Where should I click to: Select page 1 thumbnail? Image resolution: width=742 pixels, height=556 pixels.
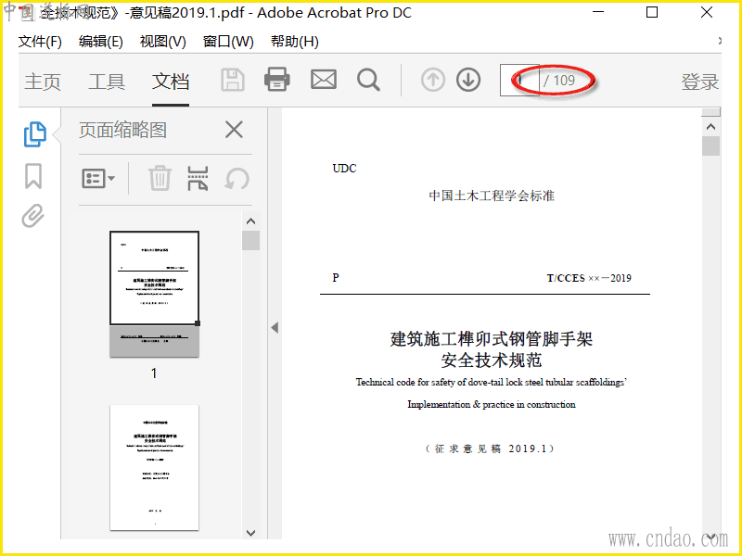click(x=154, y=294)
